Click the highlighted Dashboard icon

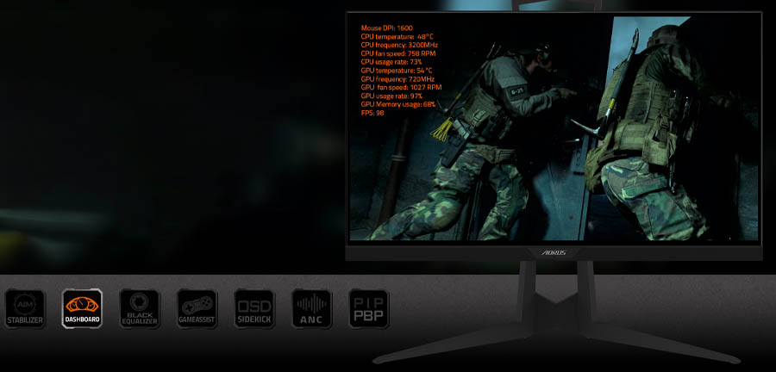(82, 309)
